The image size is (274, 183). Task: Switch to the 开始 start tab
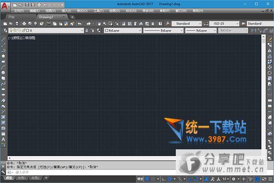click(x=11, y=17)
